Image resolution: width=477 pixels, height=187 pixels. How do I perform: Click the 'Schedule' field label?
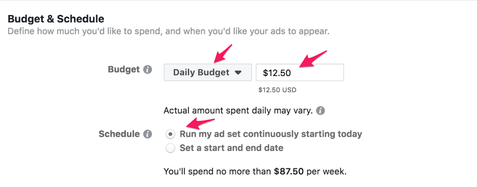pyautogui.click(x=119, y=134)
